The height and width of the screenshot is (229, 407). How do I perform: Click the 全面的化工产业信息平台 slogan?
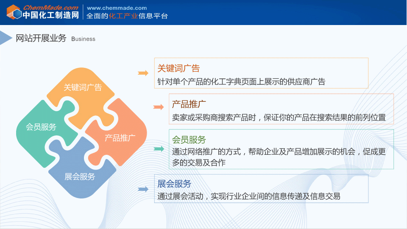[127, 16]
